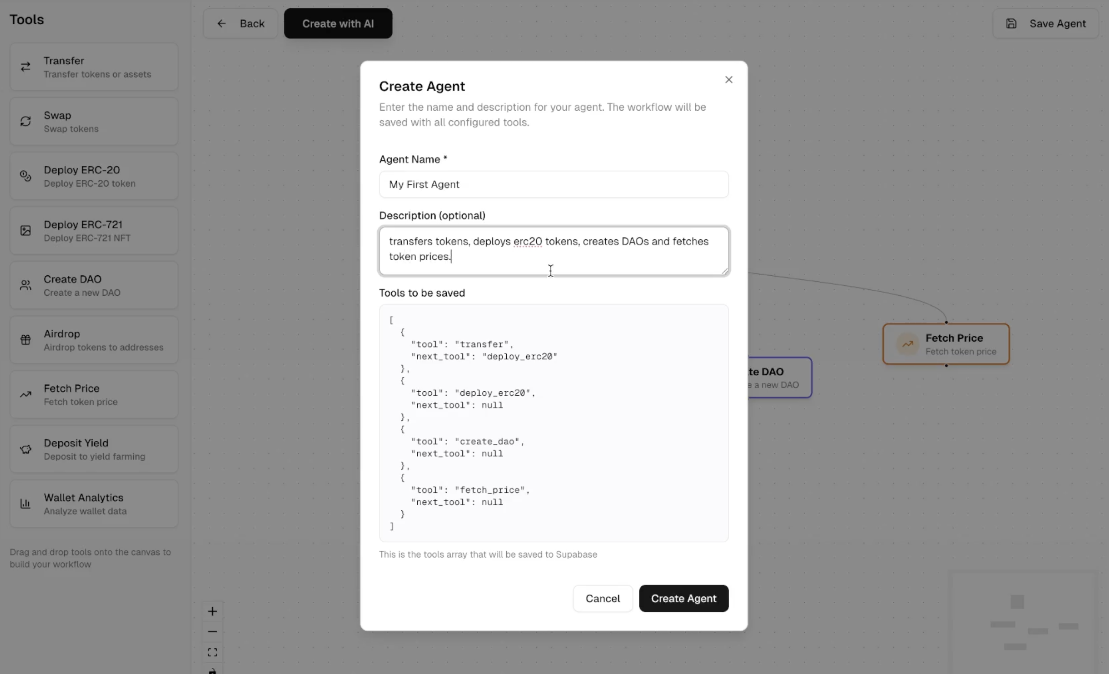Click the Create with AI button
This screenshot has width=1109, height=674.
point(337,23)
